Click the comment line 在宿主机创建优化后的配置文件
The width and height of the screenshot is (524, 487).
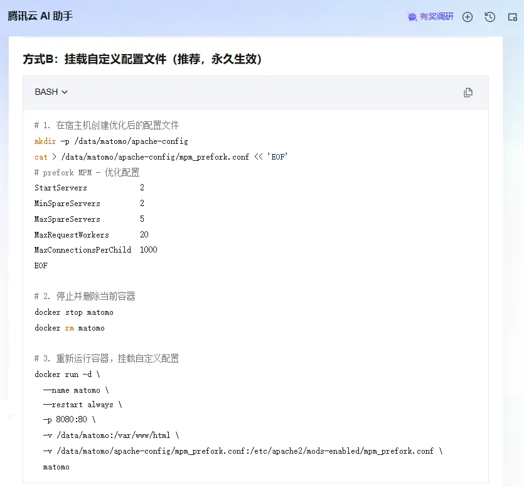(107, 125)
